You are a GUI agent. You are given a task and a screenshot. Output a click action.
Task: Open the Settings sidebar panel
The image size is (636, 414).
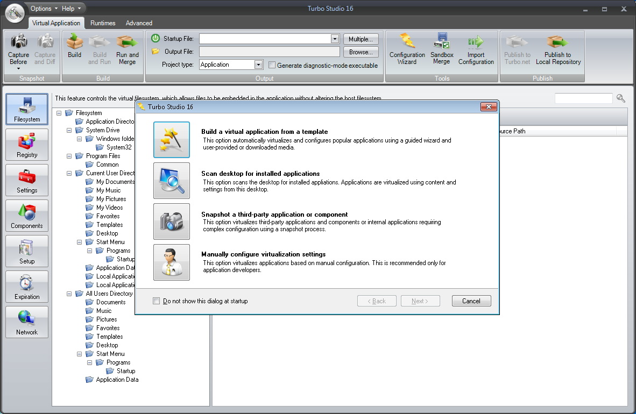pos(27,180)
